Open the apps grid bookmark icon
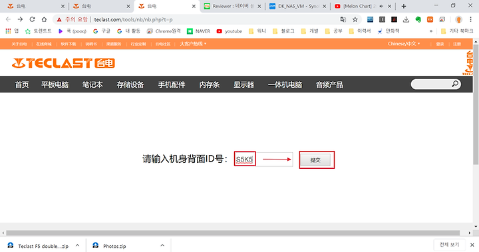Viewport: 479px width, 252px height. [x=8, y=31]
